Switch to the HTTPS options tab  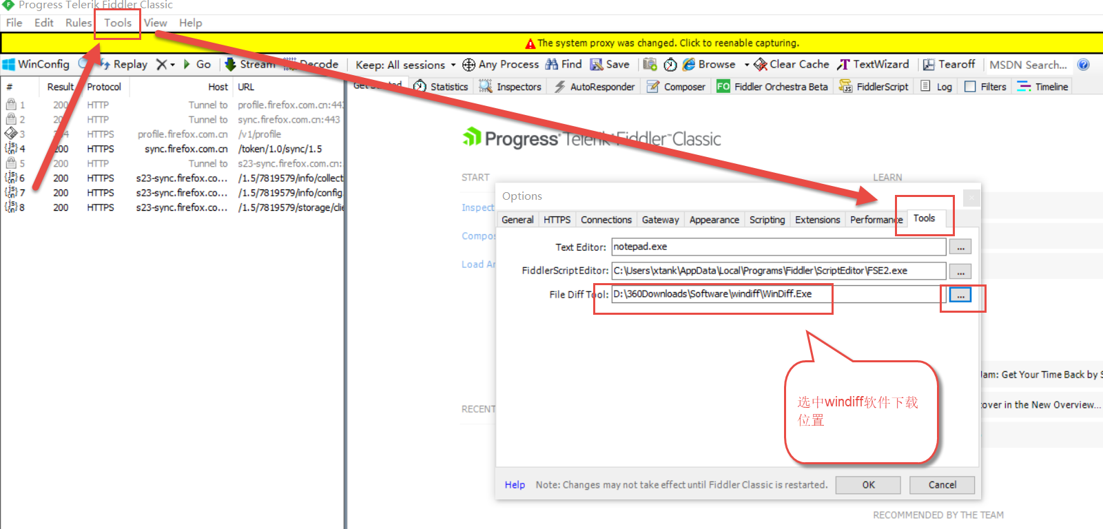[557, 220]
